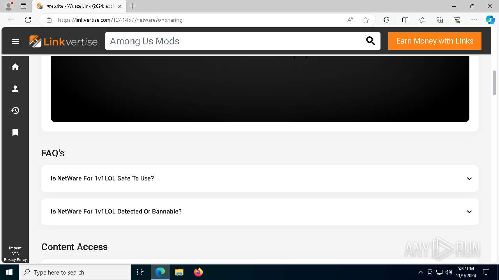Screen dimensions: 499x280
Task: Open the Favorites list
Action: pos(423,20)
